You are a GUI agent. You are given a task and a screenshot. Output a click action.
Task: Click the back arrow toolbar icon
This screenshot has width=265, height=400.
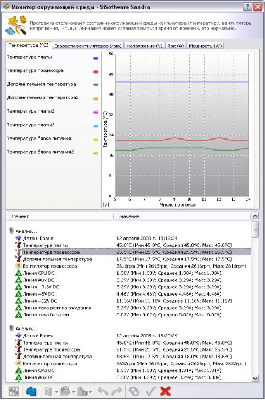click(x=103, y=391)
